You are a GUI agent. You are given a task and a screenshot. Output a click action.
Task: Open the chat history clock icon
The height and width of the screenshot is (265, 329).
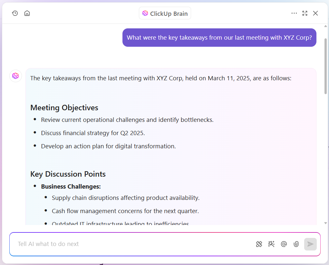point(15,14)
